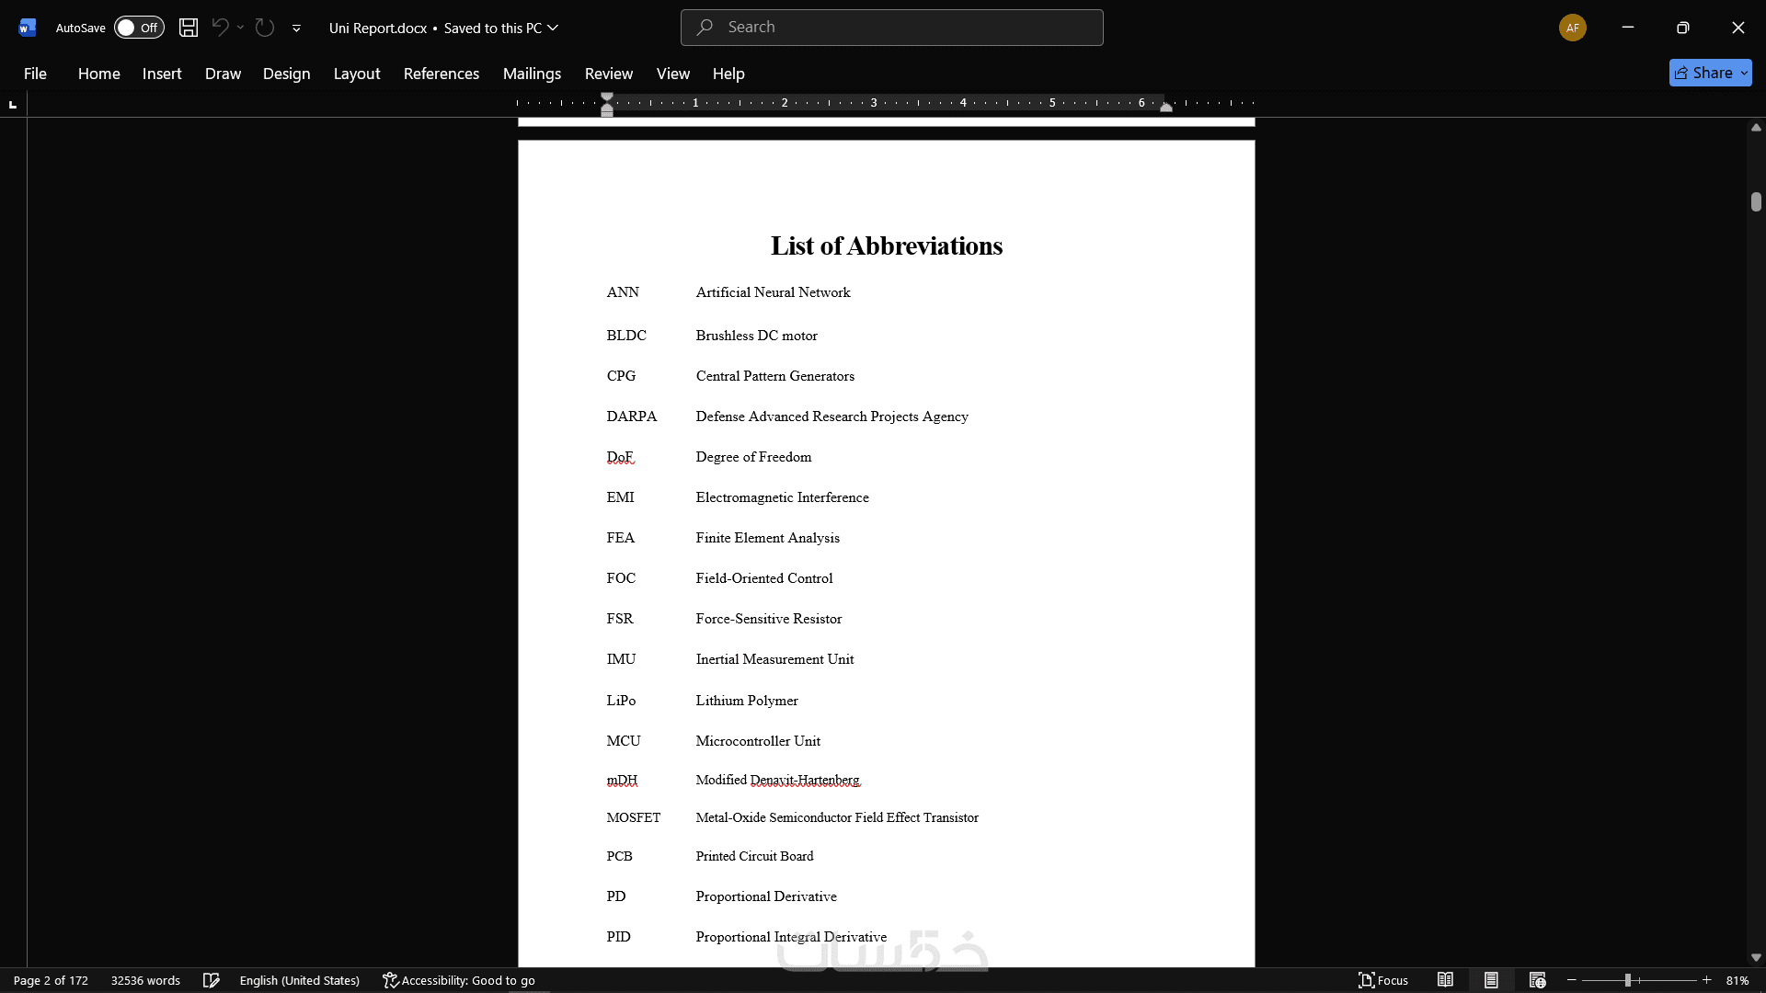Click the Share button
Image resolution: width=1766 pixels, height=993 pixels.
(x=1703, y=73)
